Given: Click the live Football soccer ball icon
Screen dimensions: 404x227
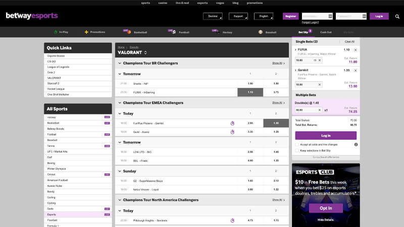Looking at the screenshot, I should [174, 32].
